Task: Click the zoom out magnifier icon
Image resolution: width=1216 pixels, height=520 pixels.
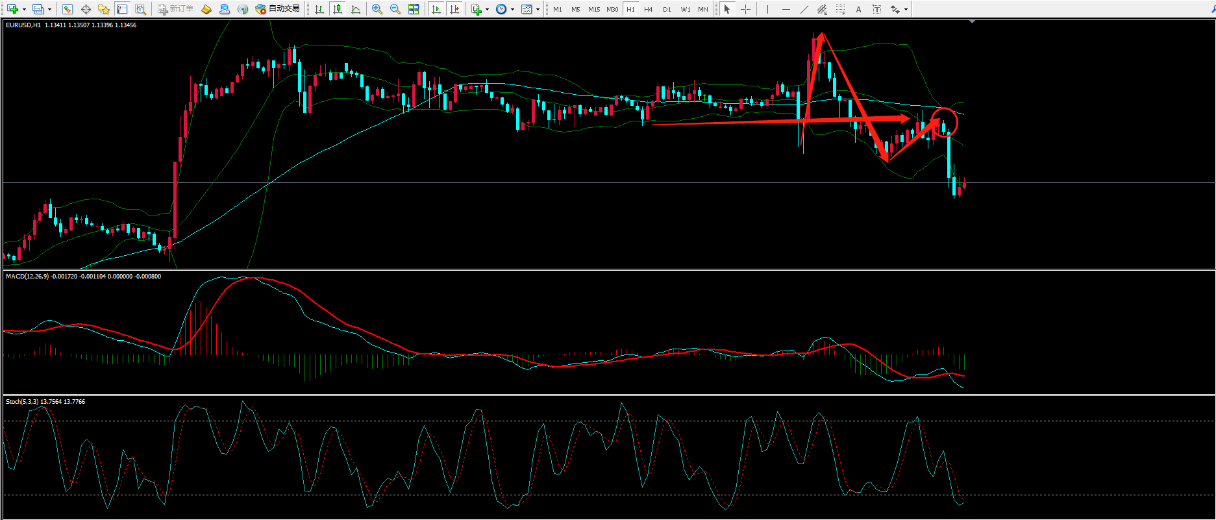Action: click(x=395, y=9)
